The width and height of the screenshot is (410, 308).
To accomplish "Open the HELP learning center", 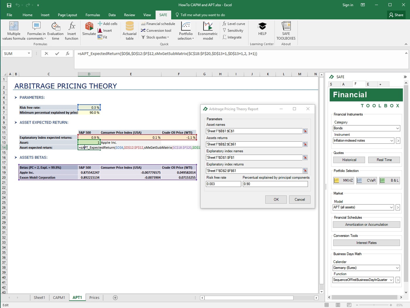I will coord(262,29).
